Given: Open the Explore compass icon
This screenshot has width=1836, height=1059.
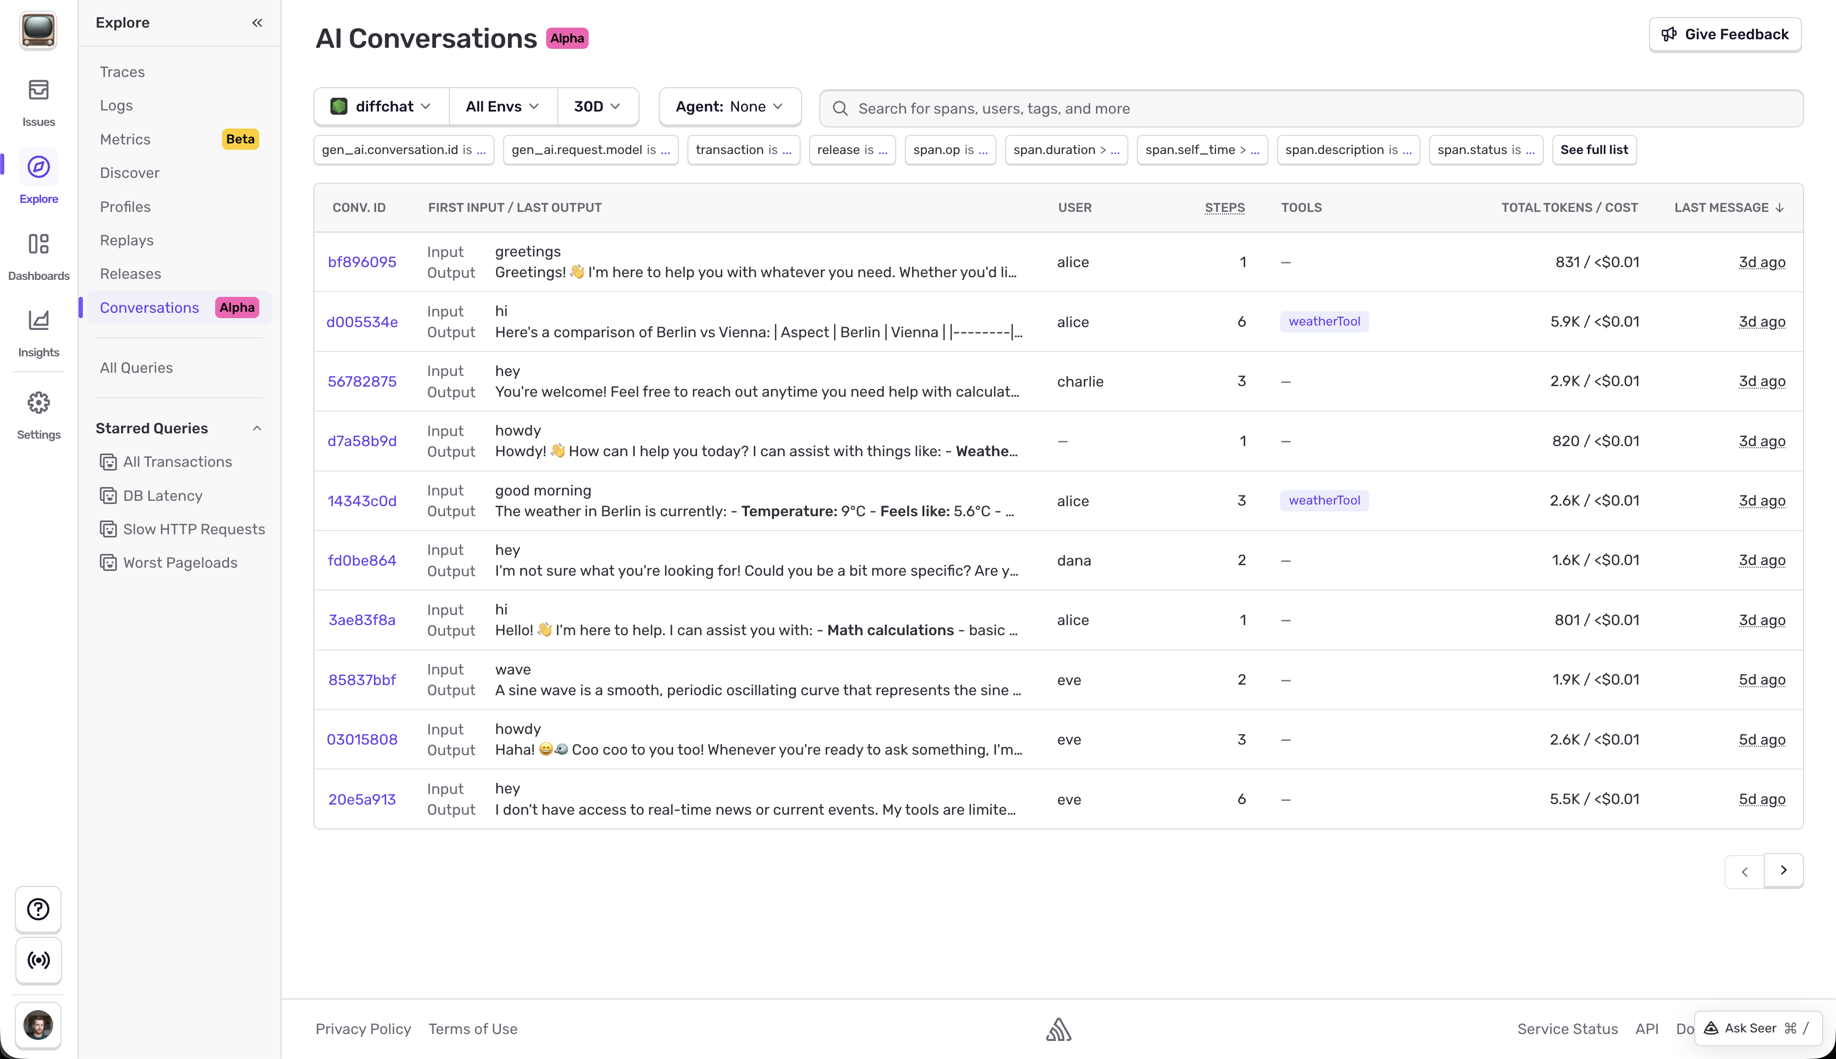Looking at the screenshot, I should 39,167.
